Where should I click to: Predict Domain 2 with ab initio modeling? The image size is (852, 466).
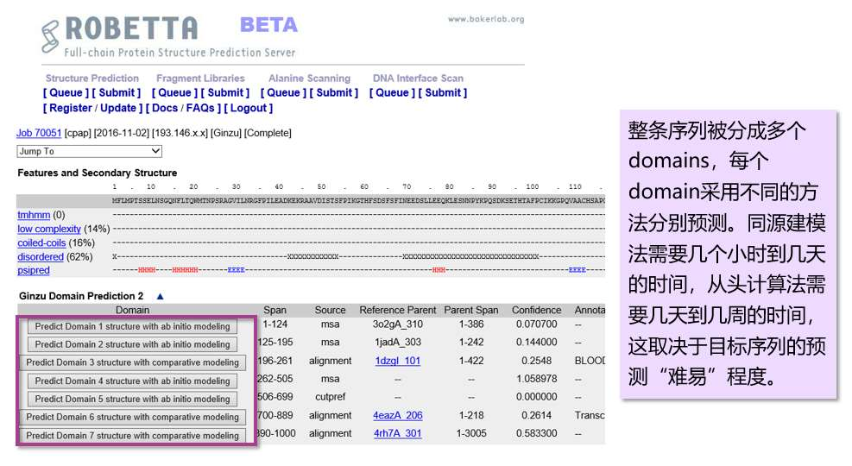[133, 344]
